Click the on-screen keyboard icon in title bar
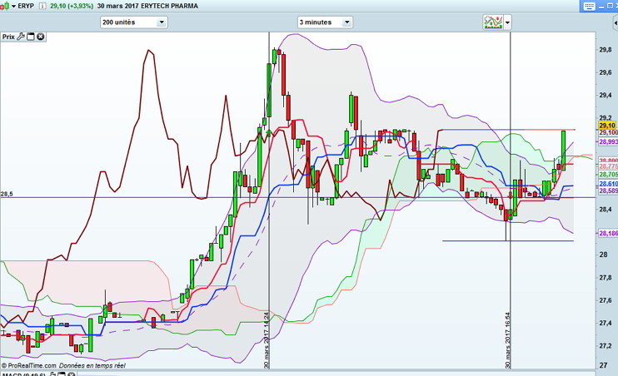Viewport: 618px width, 376px height. pos(589,6)
